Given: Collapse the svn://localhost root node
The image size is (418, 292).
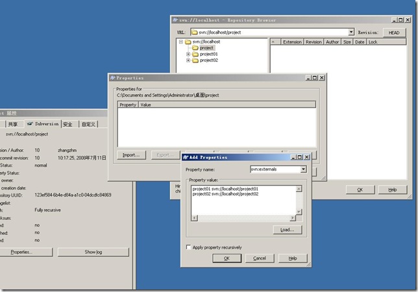Looking at the screenshot, I should 181,42.
